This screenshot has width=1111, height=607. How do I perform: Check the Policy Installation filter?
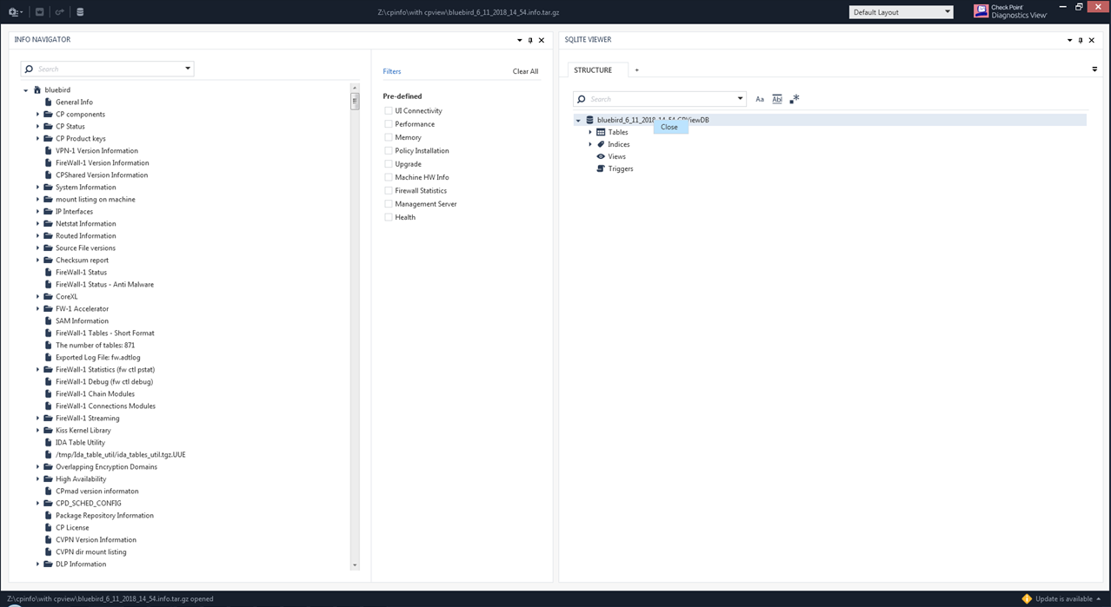coord(389,150)
